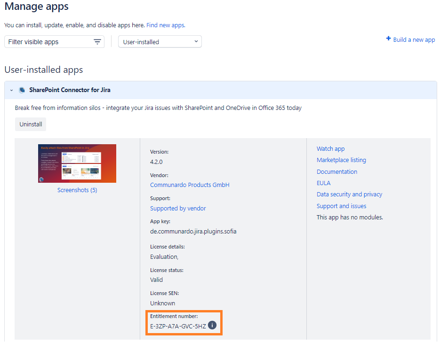Click the SharePoint Connector for Jira title
Screen dimensions: 440x342
(70, 90)
